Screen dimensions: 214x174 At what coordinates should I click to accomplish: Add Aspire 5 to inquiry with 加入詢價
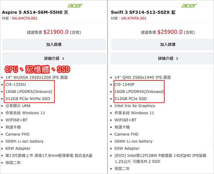[54, 44]
